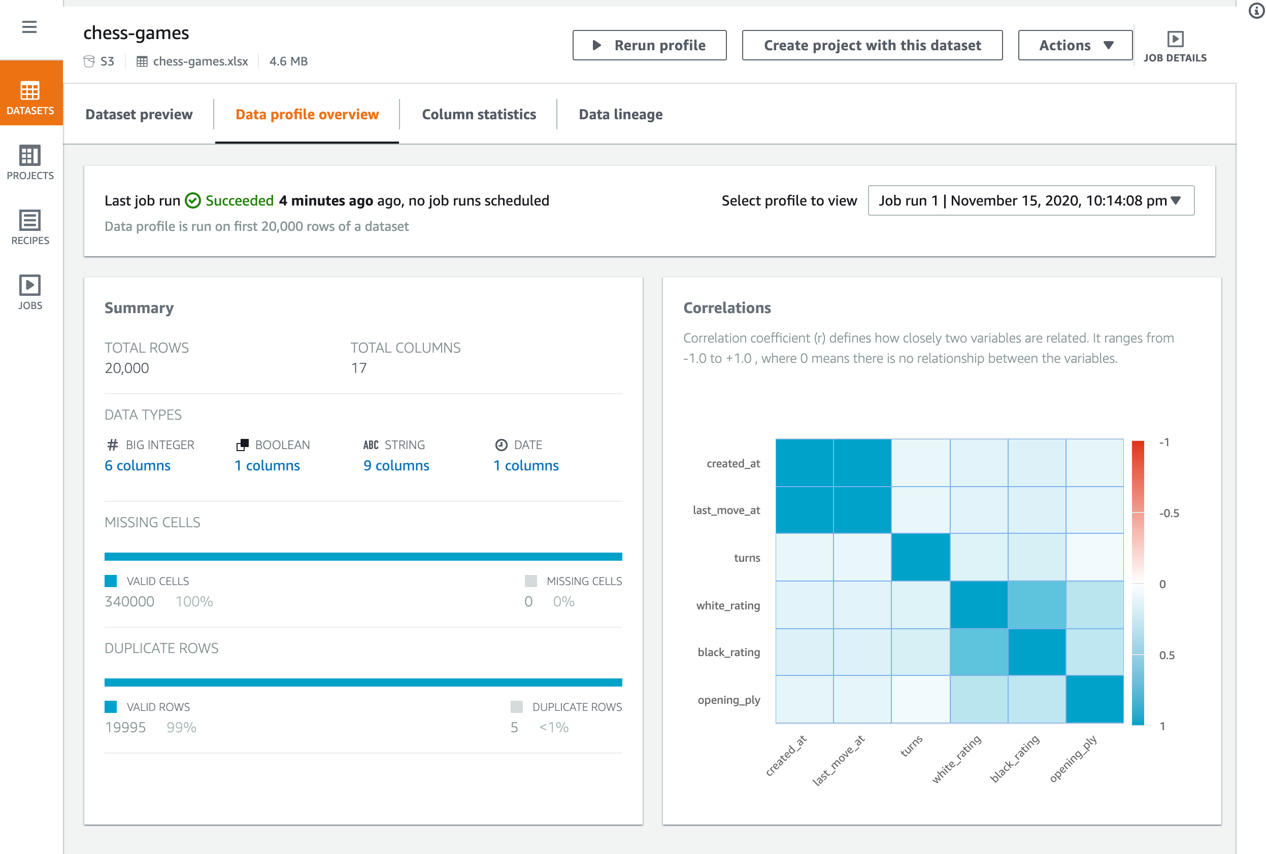Open the Data lineage tab
The height and width of the screenshot is (854, 1266).
click(620, 114)
